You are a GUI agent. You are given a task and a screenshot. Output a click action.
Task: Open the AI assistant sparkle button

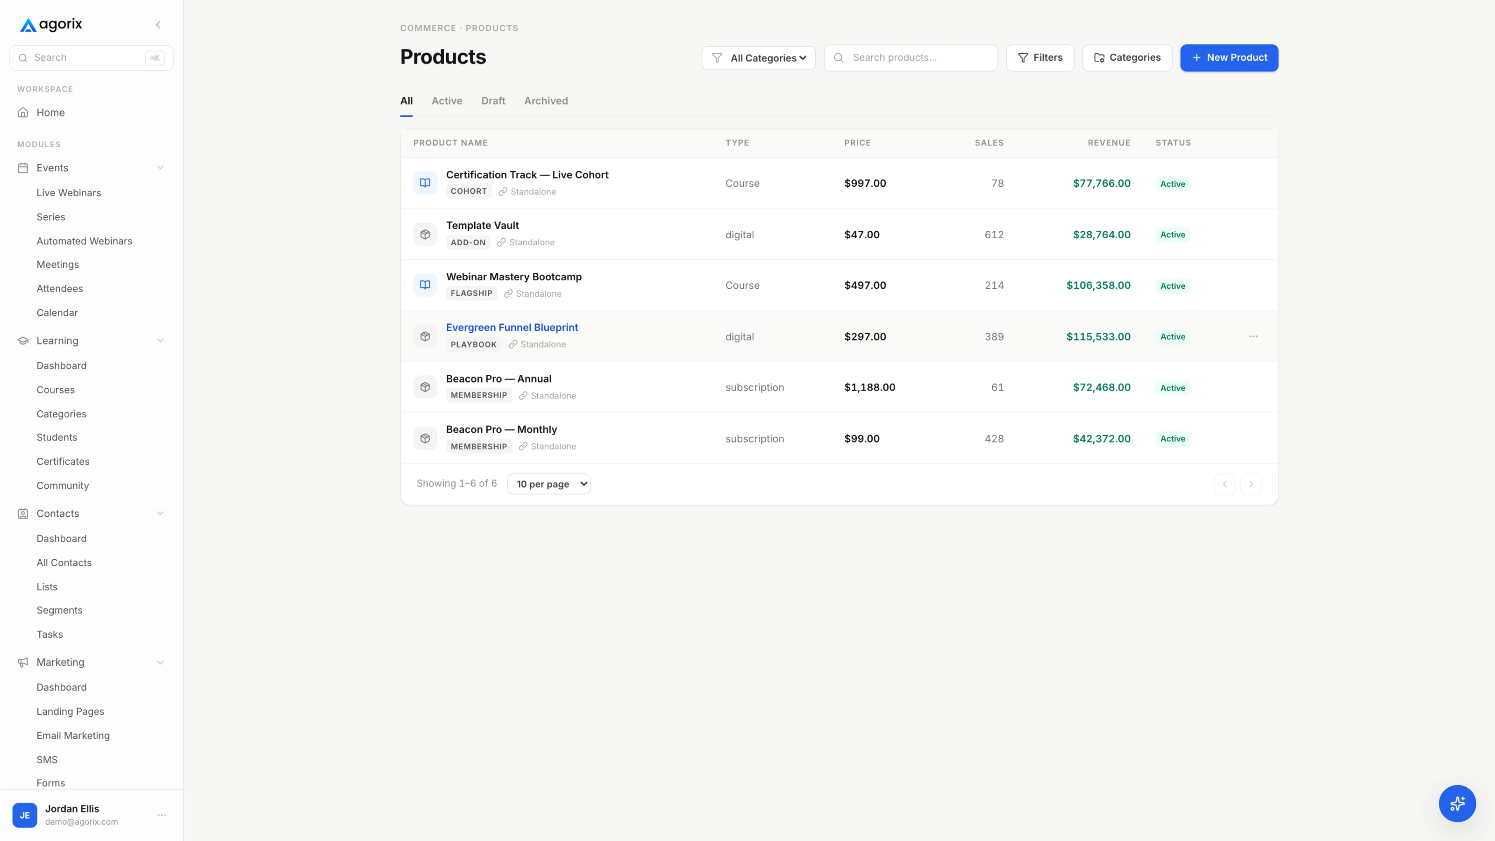pyautogui.click(x=1457, y=803)
